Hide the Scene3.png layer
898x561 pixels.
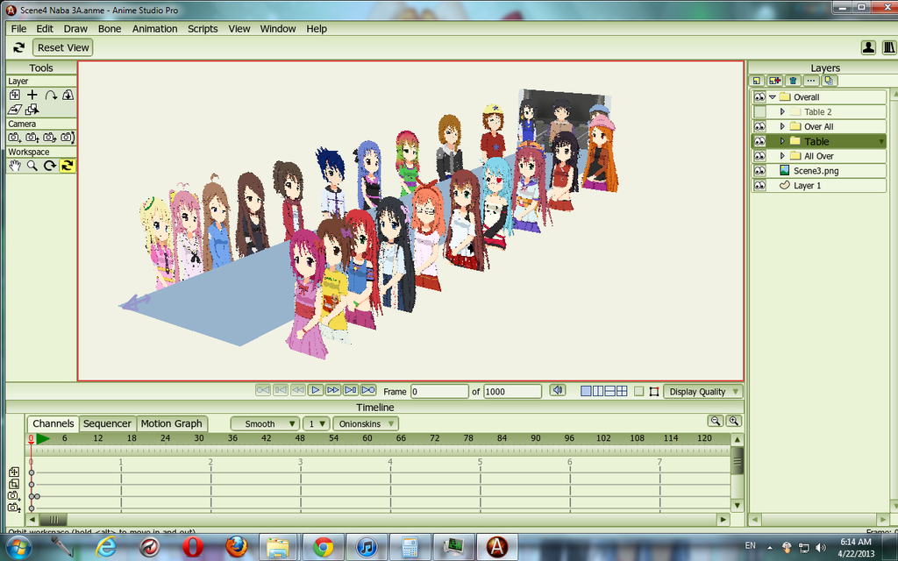point(759,171)
